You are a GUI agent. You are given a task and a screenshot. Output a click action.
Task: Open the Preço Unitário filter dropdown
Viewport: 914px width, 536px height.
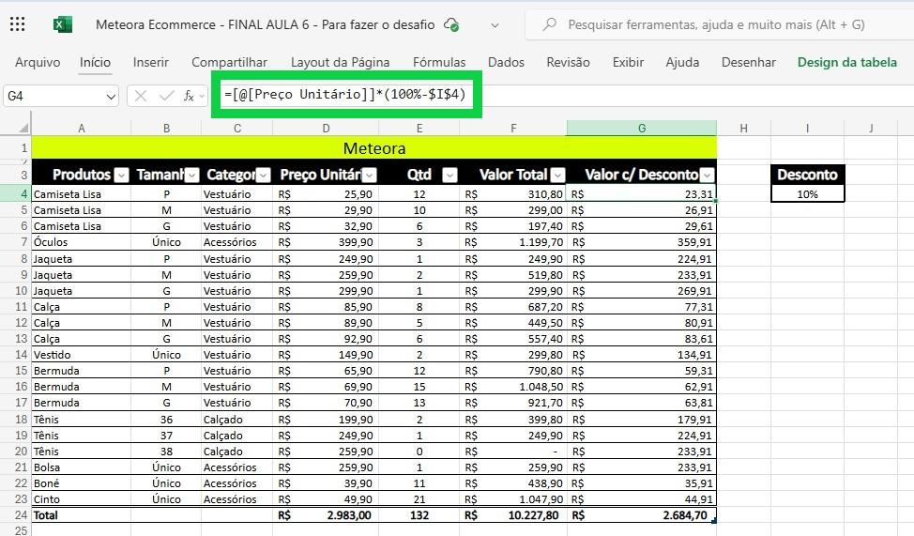point(369,175)
